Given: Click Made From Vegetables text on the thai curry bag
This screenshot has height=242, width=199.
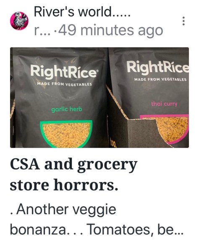Looking at the screenshot, I should [x=160, y=80].
